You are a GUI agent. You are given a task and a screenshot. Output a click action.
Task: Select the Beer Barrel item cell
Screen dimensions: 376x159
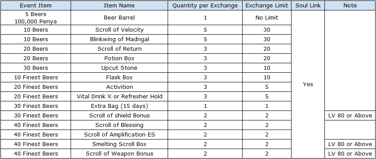click(119, 17)
